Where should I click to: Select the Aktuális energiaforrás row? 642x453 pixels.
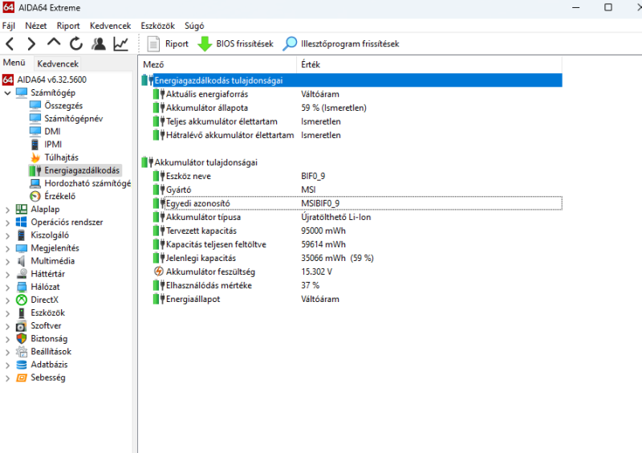click(x=357, y=94)
